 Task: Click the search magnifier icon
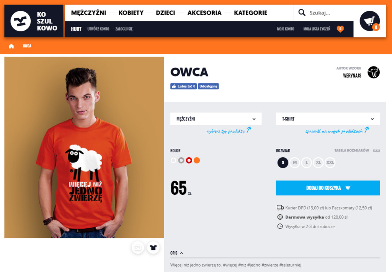click(302, 13)
